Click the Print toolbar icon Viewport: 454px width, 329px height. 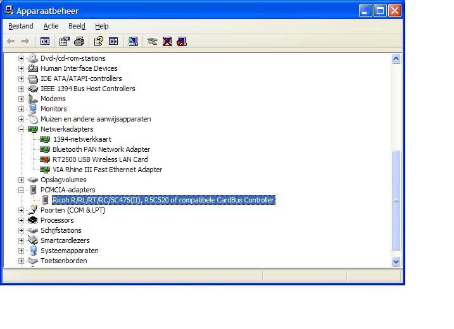pos(79,42)
